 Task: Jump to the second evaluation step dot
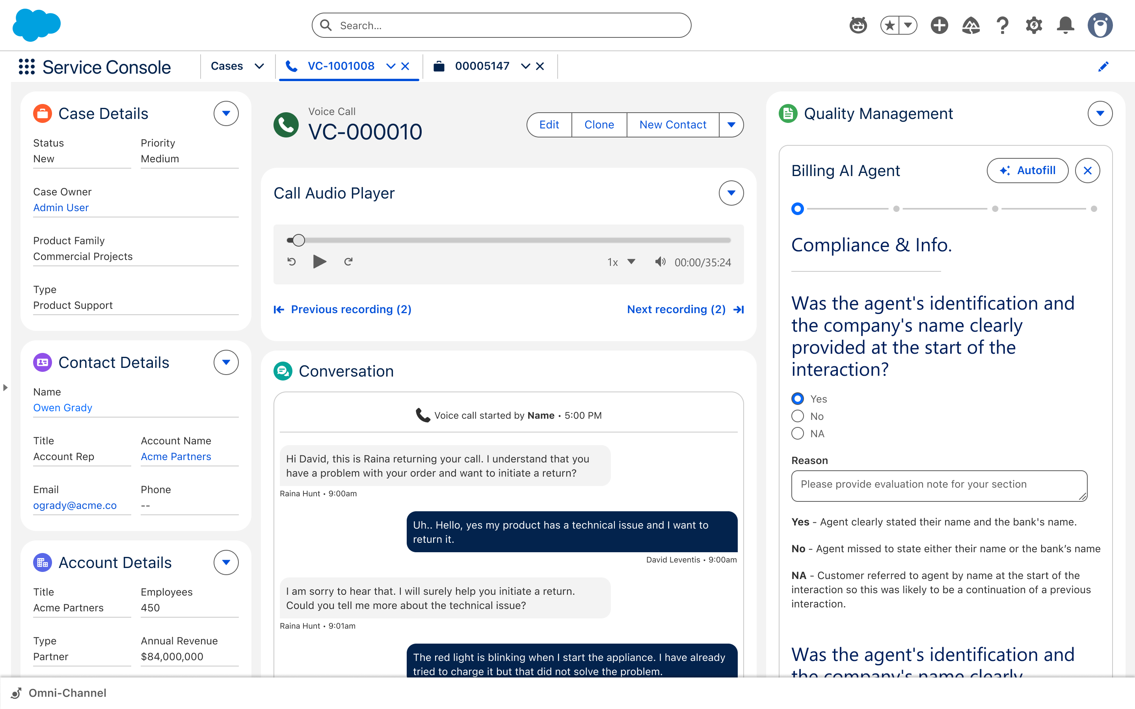pos(896,209)
